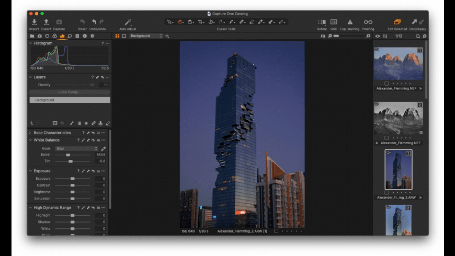Toggle mask visibility eye icon in Layers
The image size is (455, 256).
tap(55, 123)
